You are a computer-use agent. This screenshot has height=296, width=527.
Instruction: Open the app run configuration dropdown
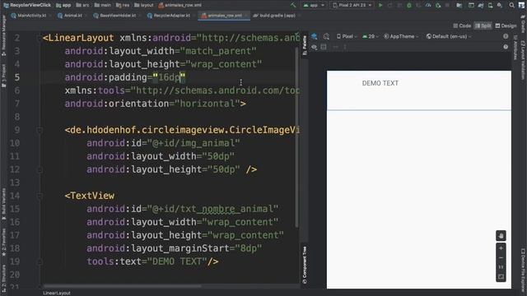click(314, 5)
